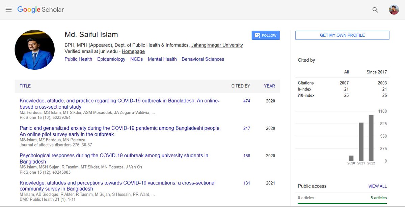Click the search icon in top bar
Screen dimensions: 405x207
tap(375, 10)
